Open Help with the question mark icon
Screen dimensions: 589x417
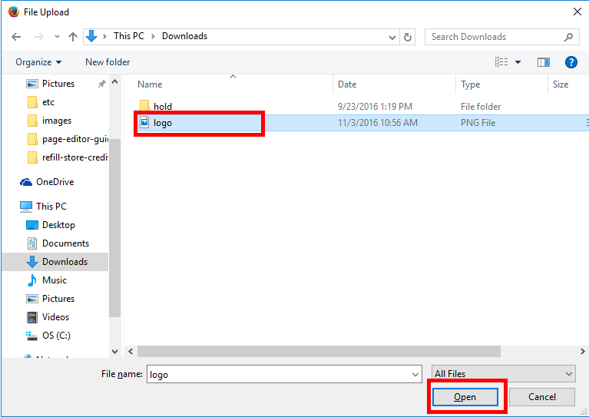click(x=571, y=62)
